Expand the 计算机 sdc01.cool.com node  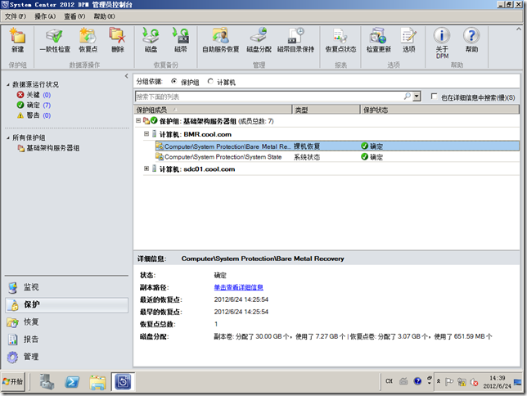[146, 169]
